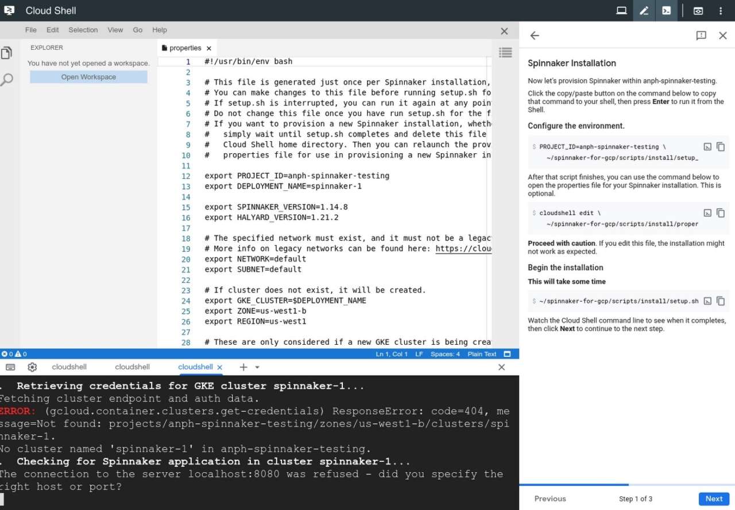The width and height of the screenshot is (735, 510).
Task: Toggle the code editor with pencil icon
Action: [x=644, y=11]
